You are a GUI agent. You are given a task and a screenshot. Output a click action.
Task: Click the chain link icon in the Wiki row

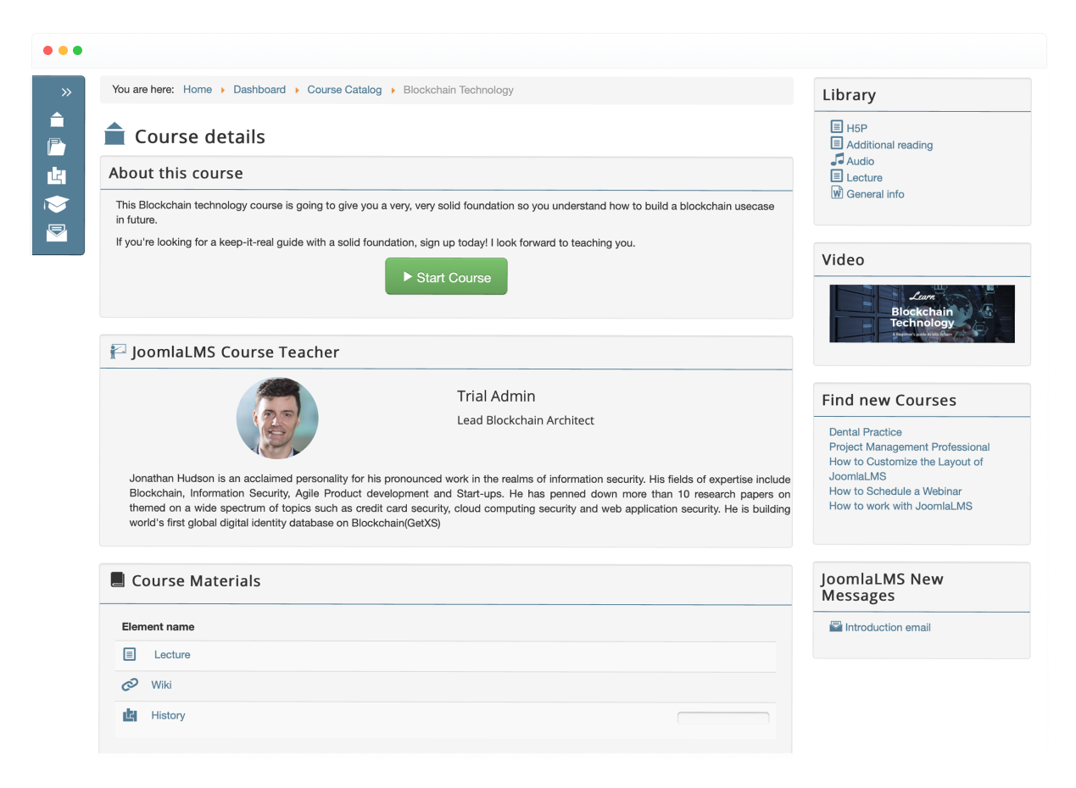tap(130, 685)
